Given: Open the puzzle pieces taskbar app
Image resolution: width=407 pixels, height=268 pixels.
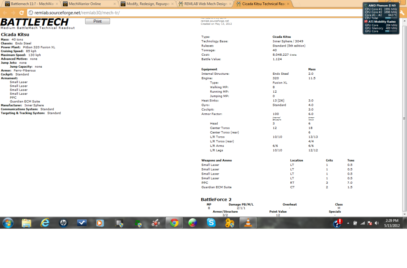Looking at the screenshot, I should click(x=230, y=223).
